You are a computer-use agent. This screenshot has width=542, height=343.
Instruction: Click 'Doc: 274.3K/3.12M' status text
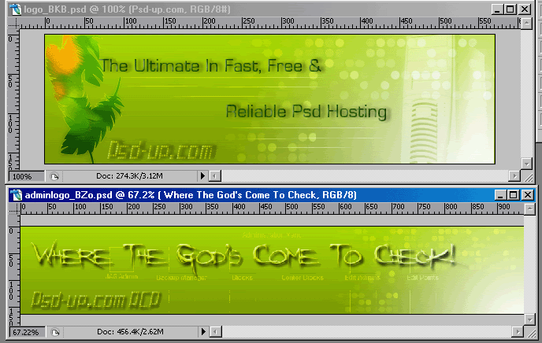click(x=129, y=176)
